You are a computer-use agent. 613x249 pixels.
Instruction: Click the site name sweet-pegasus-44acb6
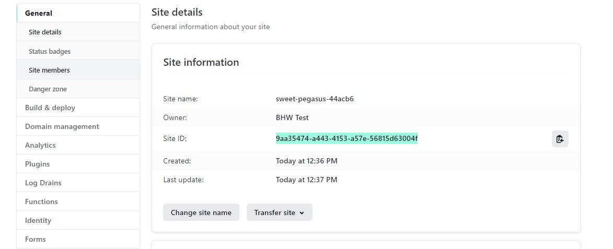[x=315, y=99]
